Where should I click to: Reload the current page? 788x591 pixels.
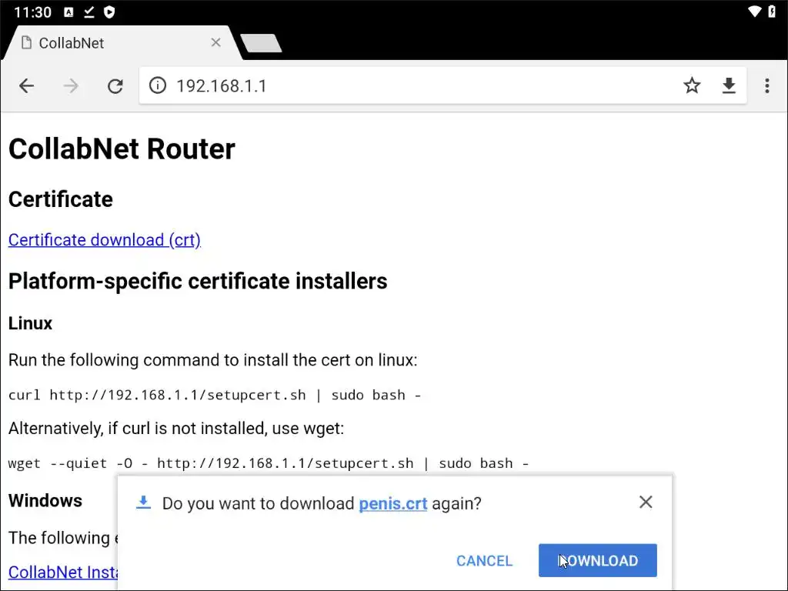(x=115, y=86)
